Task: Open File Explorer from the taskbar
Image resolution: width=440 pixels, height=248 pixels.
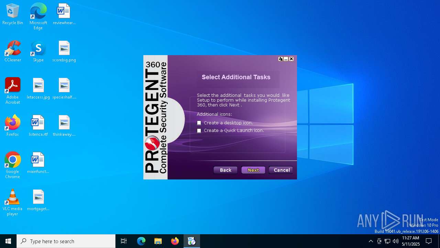Action: pyautogui.click(x=158, y=241)
